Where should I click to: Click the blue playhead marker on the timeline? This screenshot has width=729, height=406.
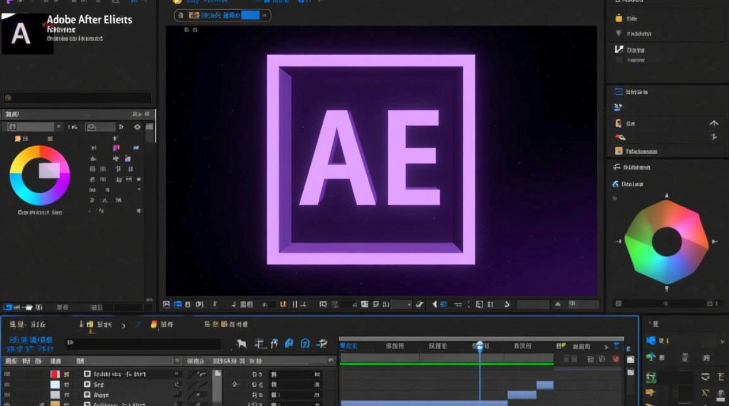pyautogui.click(x=480, y=345)
